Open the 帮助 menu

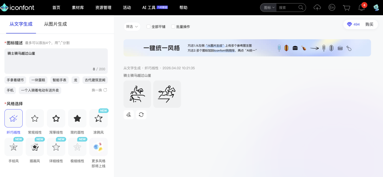click(183, 7)
